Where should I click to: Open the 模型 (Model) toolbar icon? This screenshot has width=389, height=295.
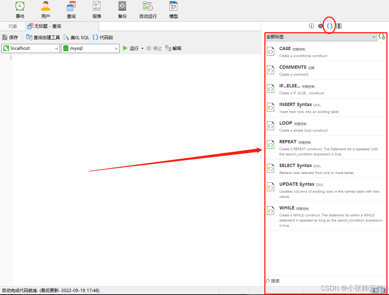coord(173,10)
